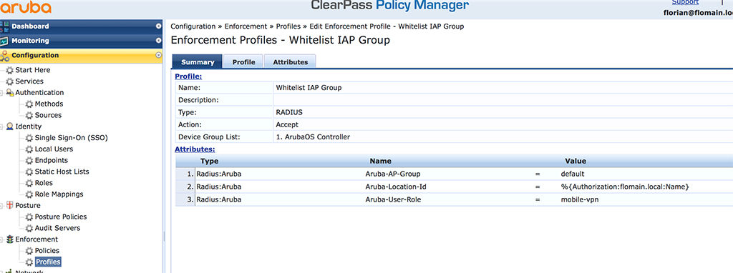Click the Role Mappings gear icon
Screen dimensions: 733x273
[x=29, y=194]
